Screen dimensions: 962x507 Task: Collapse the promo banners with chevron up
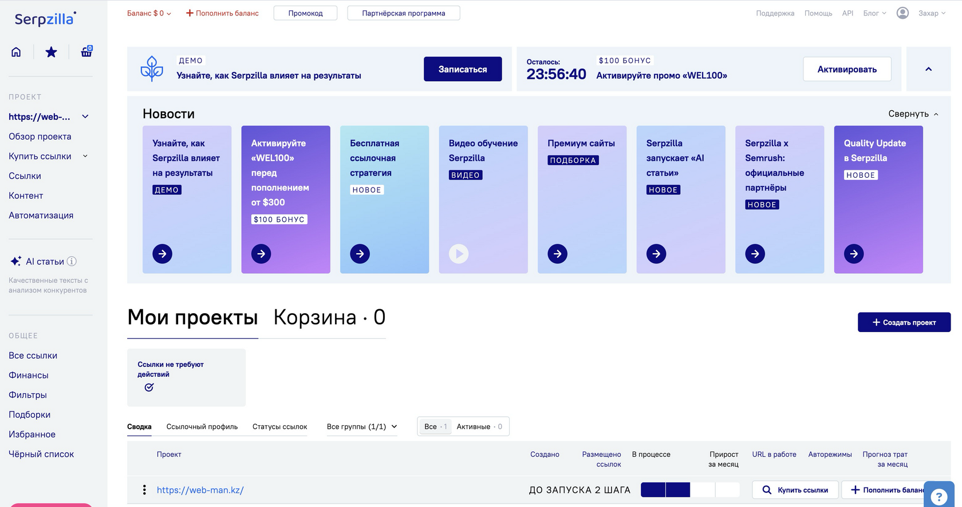(928, 69)
